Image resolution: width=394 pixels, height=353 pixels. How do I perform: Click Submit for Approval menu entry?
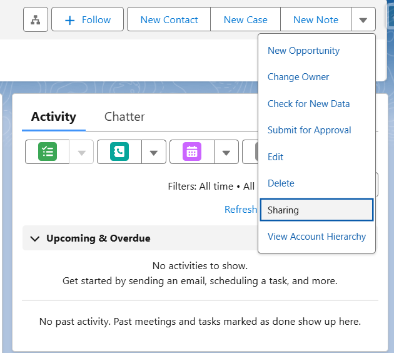pyautogui.click(x=310, y=130)
